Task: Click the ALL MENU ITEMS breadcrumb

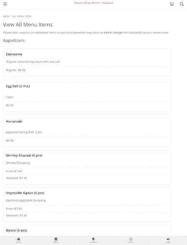Action: coord(22,16)
